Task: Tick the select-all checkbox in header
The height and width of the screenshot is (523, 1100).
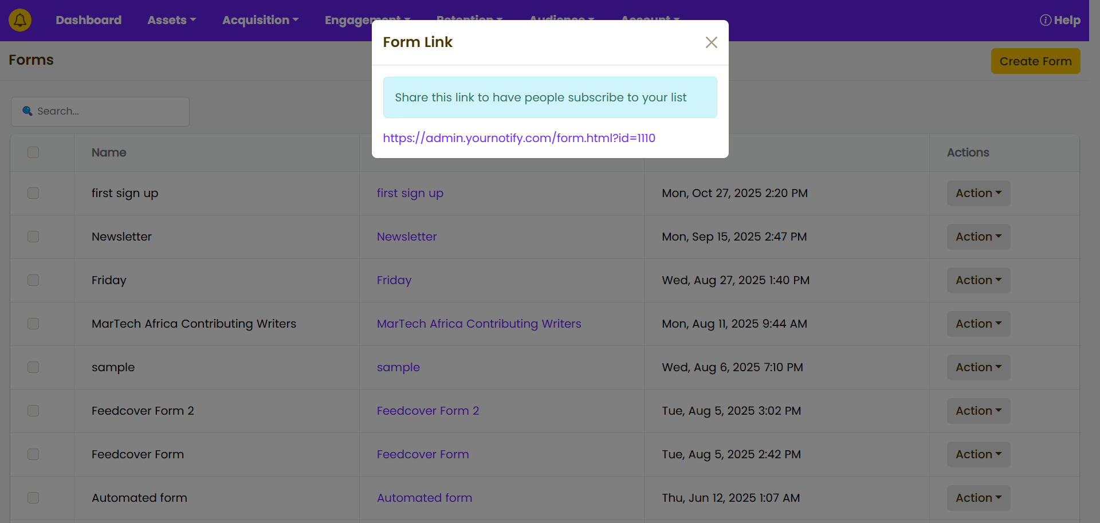Action: tap(33, 152)
